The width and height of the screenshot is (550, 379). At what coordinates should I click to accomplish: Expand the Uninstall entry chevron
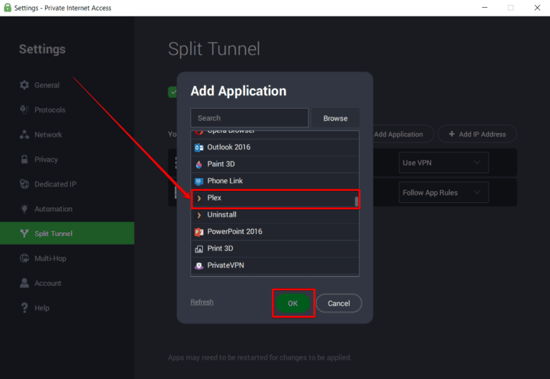point(199,215)
